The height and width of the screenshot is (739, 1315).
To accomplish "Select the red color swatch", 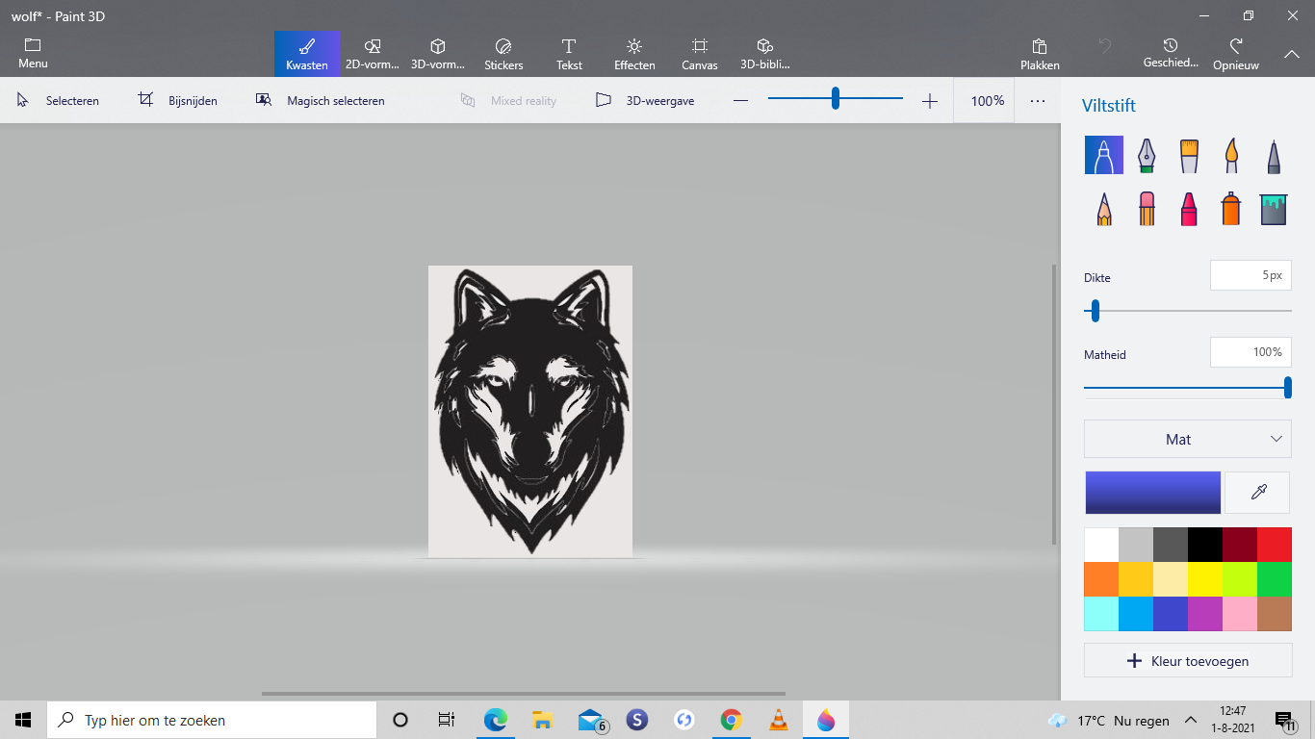I will 1274,544.
